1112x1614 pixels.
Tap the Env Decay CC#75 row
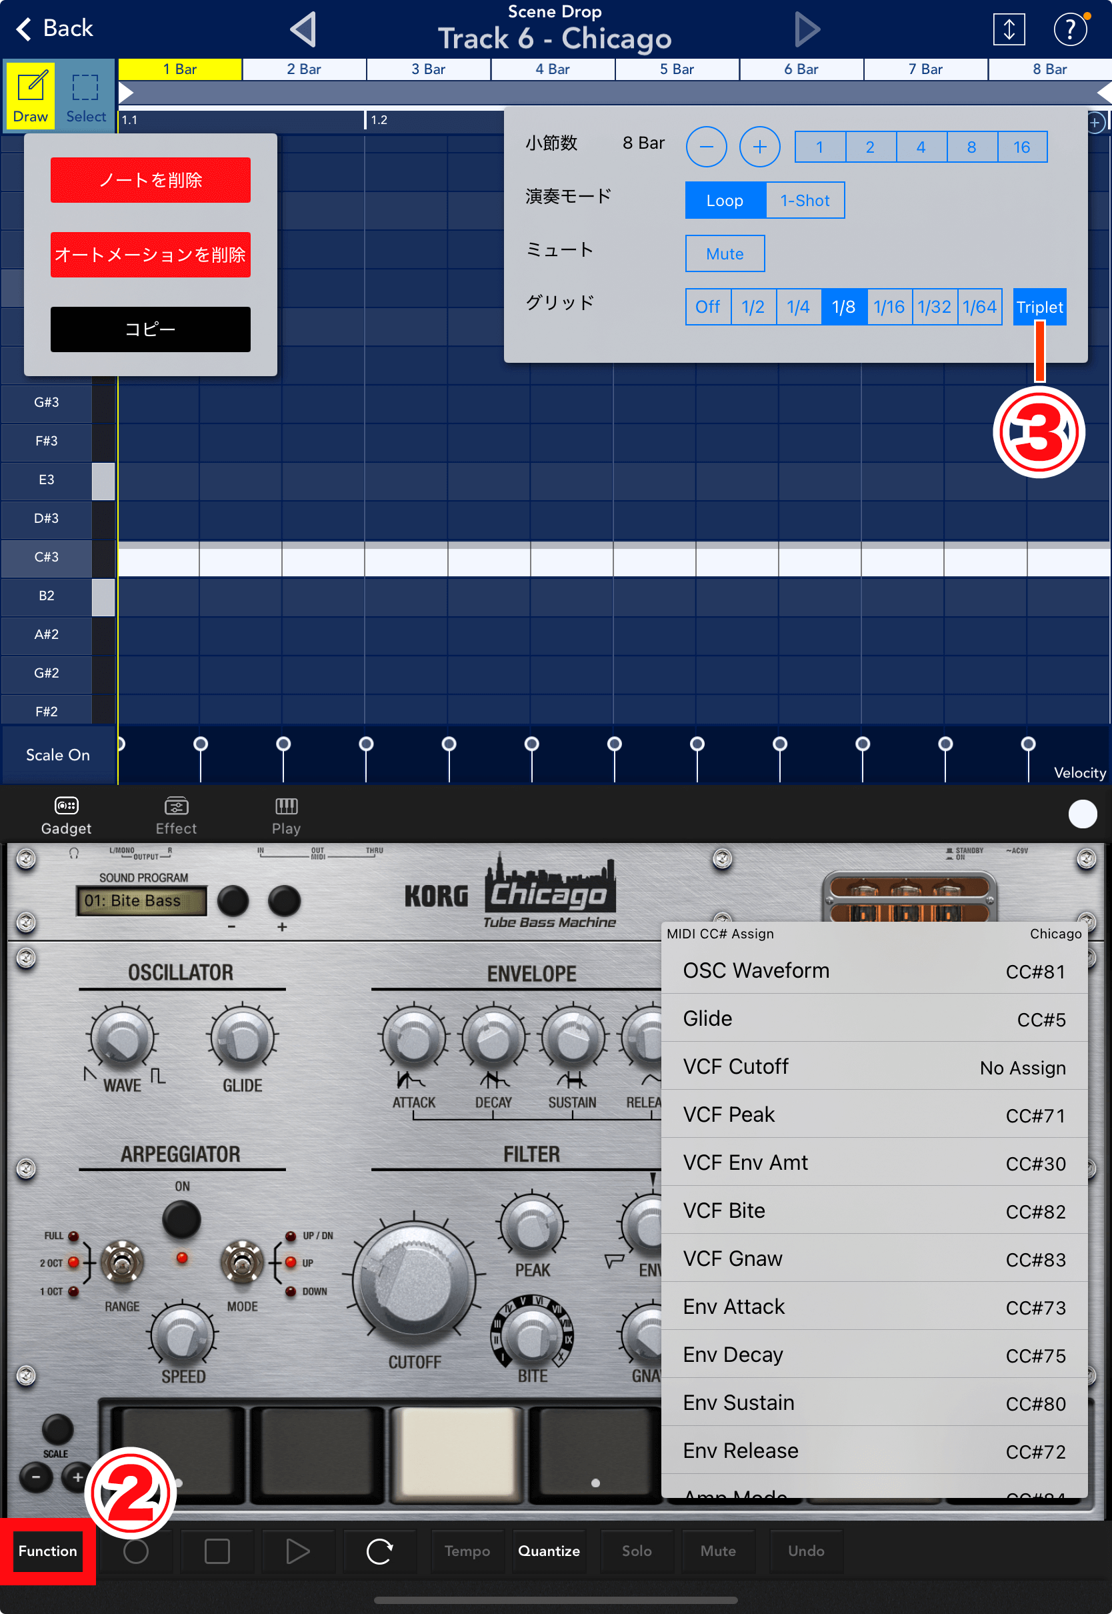875,1355
